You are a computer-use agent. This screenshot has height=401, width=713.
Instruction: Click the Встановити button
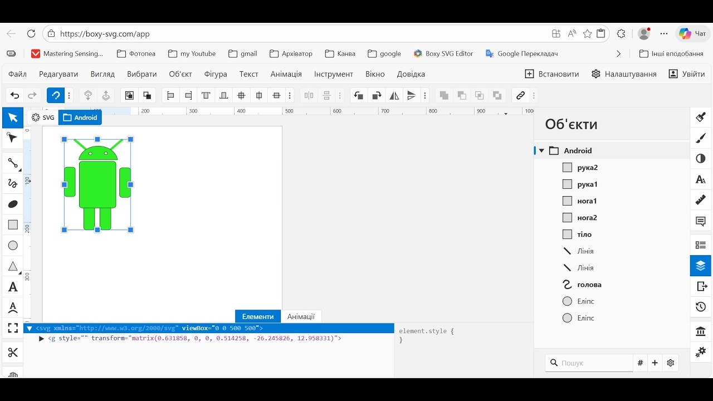click(x=552, y=74)
